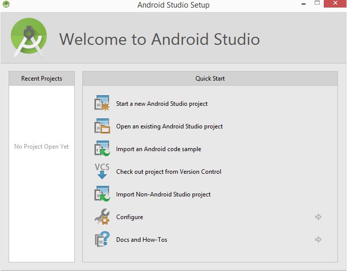Click the new Android Studio project icon

coord(102,103)
